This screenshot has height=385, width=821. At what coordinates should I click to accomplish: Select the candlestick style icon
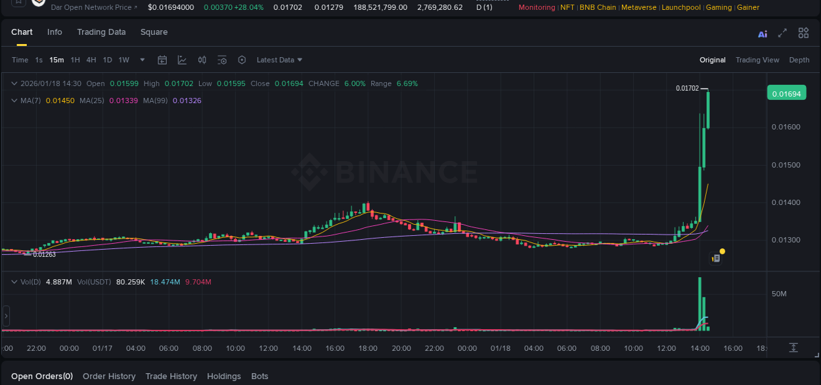tap(202, 60)
